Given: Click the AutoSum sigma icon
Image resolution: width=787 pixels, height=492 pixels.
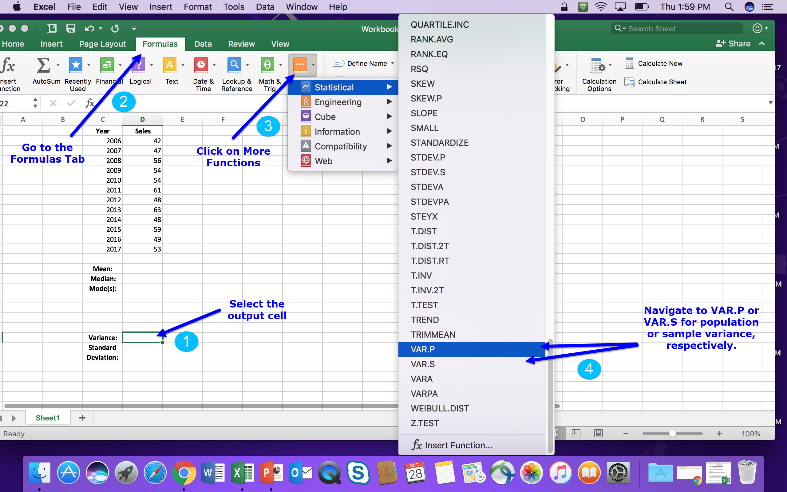Looking at the screenshot, I should coord(43,65).
